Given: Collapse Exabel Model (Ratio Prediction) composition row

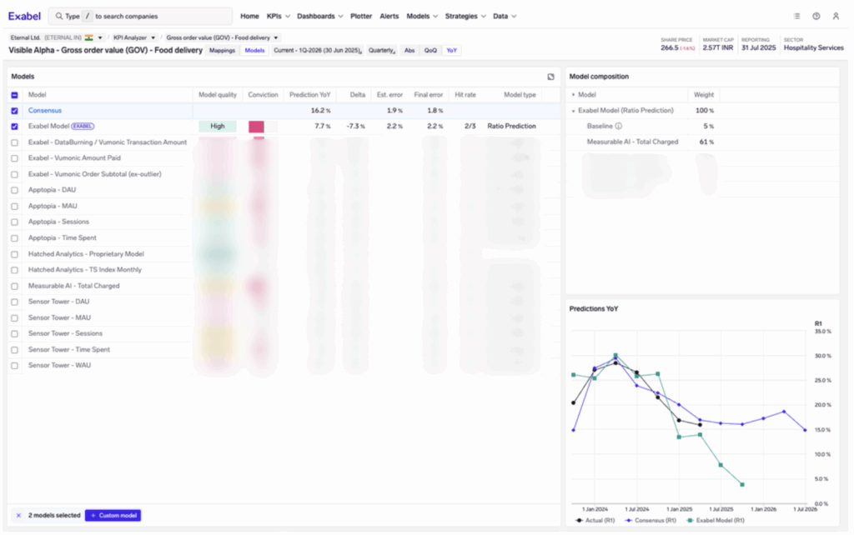Looking at the screenshot, I should click(x=573, y=111).
